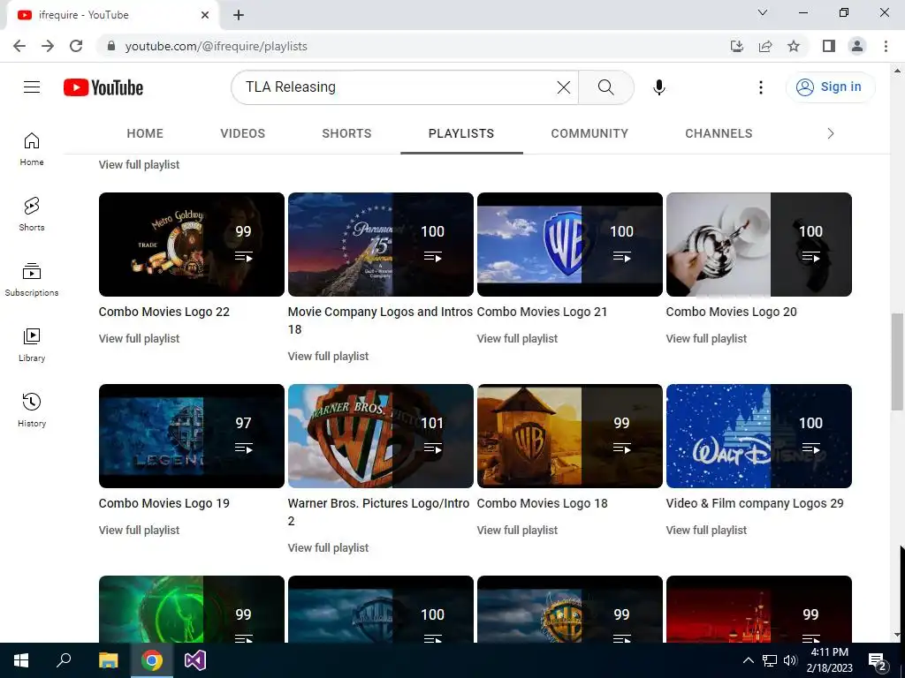Open Combo Movies Logo 21 thumbnail
This screenshot has height=678, width=905.
(x=570, y=245)
